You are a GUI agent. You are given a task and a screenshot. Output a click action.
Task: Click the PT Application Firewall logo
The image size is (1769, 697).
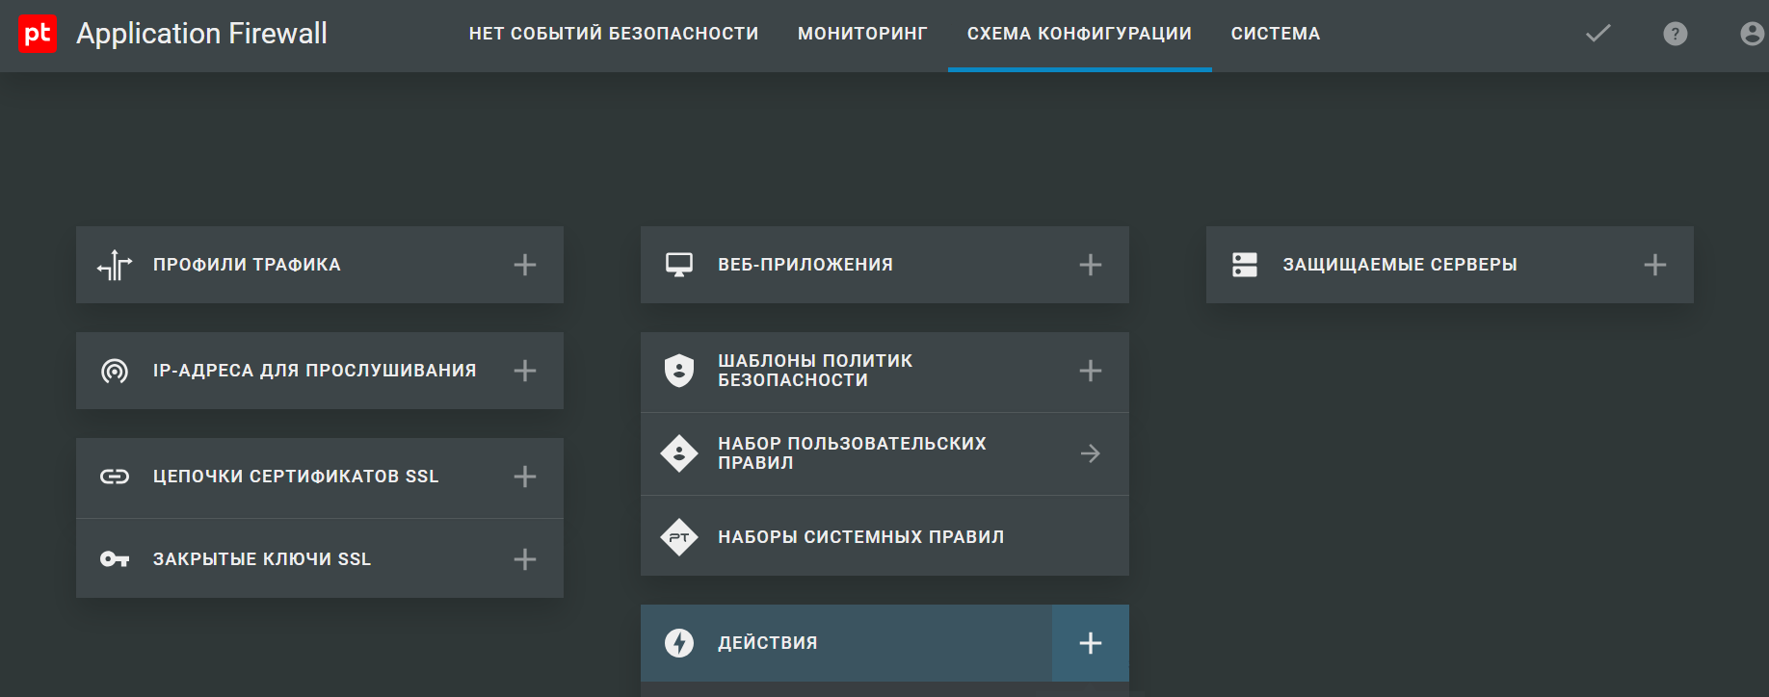[38, 35]
